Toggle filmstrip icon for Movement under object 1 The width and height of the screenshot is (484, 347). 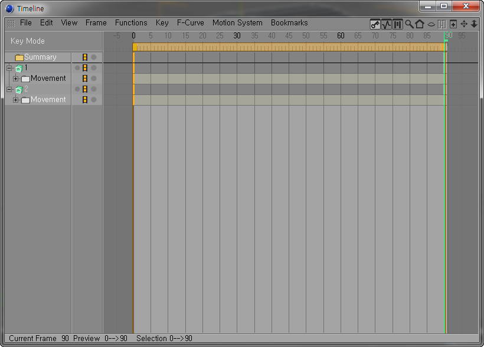tap(85, 78)
